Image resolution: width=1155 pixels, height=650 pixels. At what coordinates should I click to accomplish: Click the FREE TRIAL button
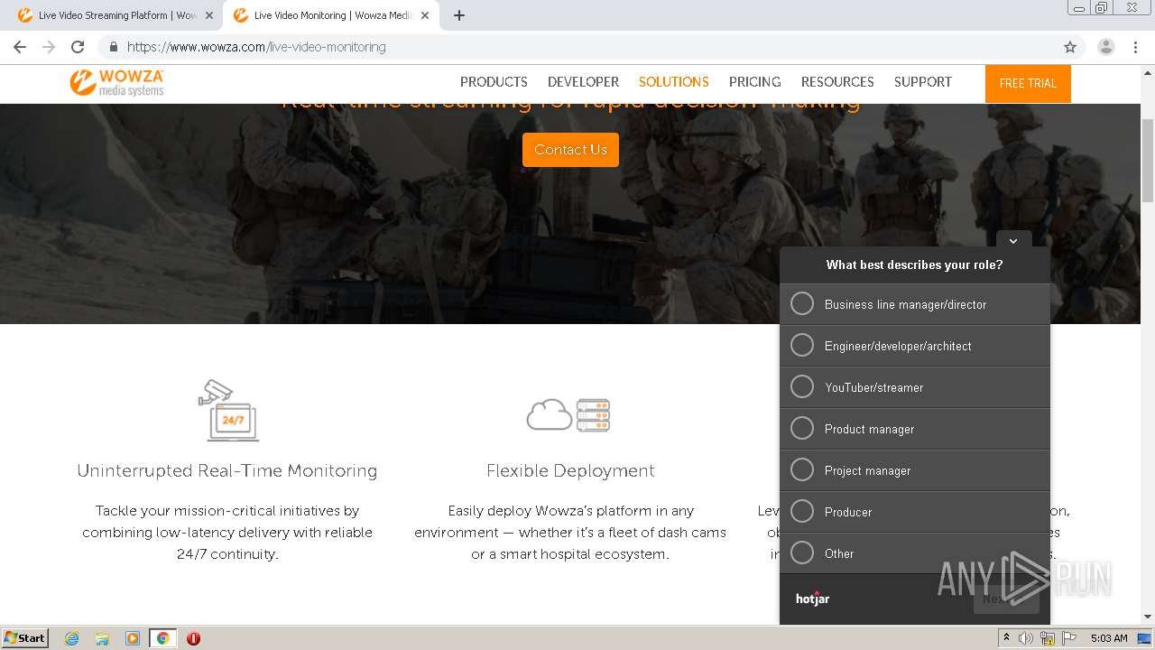pyautogui.click(x=1028, y=83)
